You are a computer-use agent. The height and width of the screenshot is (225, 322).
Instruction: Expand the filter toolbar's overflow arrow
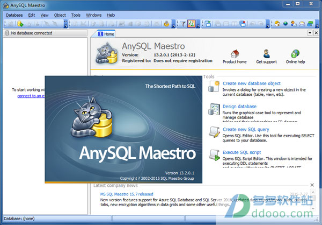tap(198, 24)
